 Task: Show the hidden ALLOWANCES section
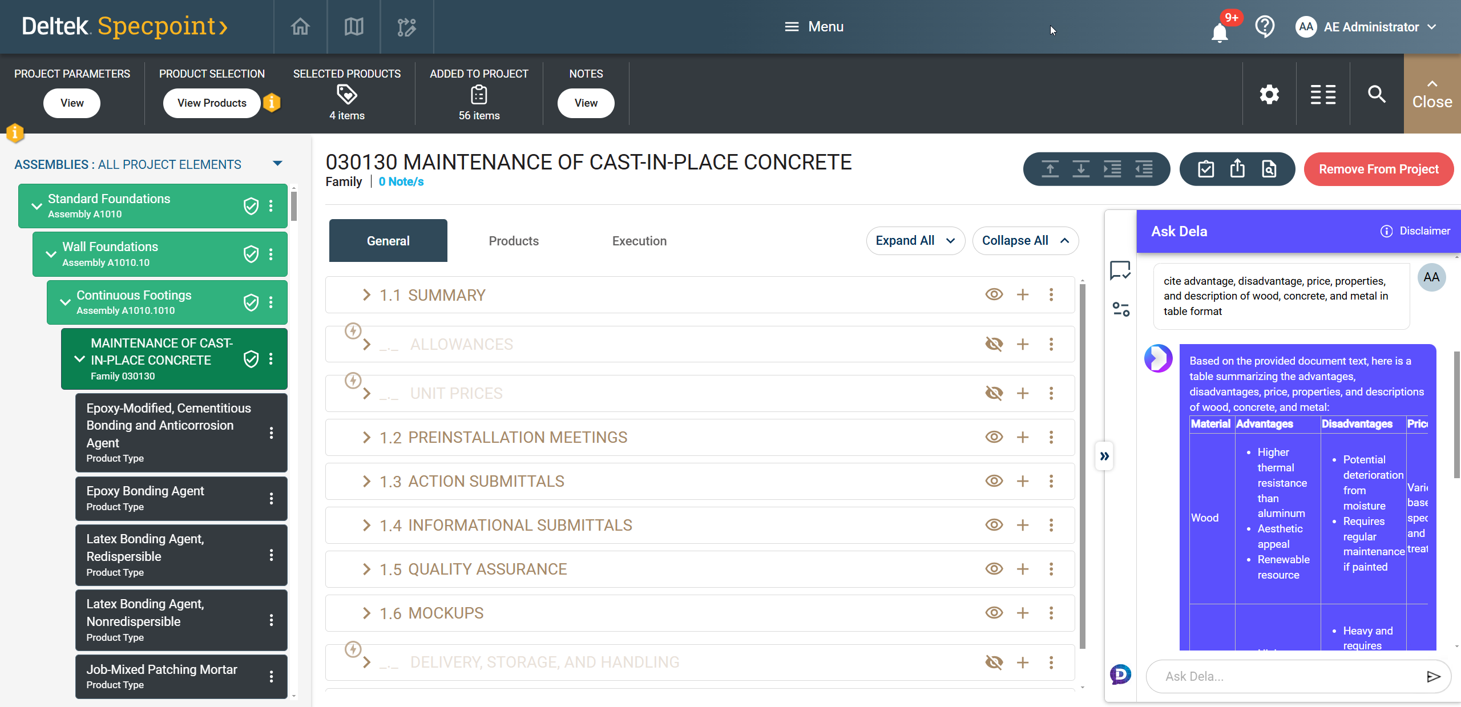coord(994,344)
